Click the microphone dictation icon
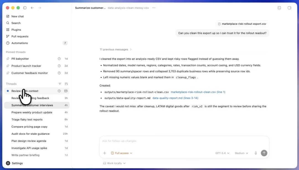Viewport: 299px width, 170px height. coord(256,153)
